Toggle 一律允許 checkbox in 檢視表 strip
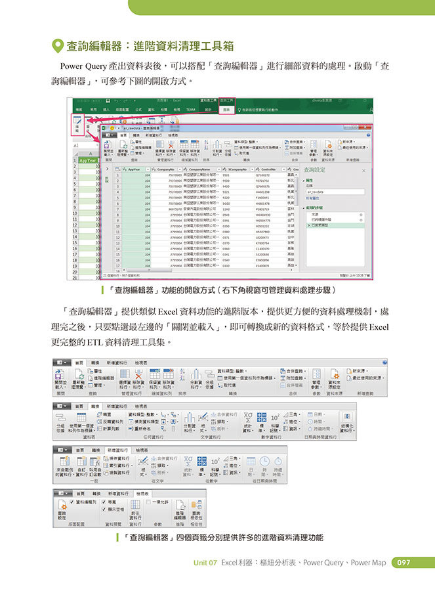Screen dimensions: 435x589 (149, 502)
